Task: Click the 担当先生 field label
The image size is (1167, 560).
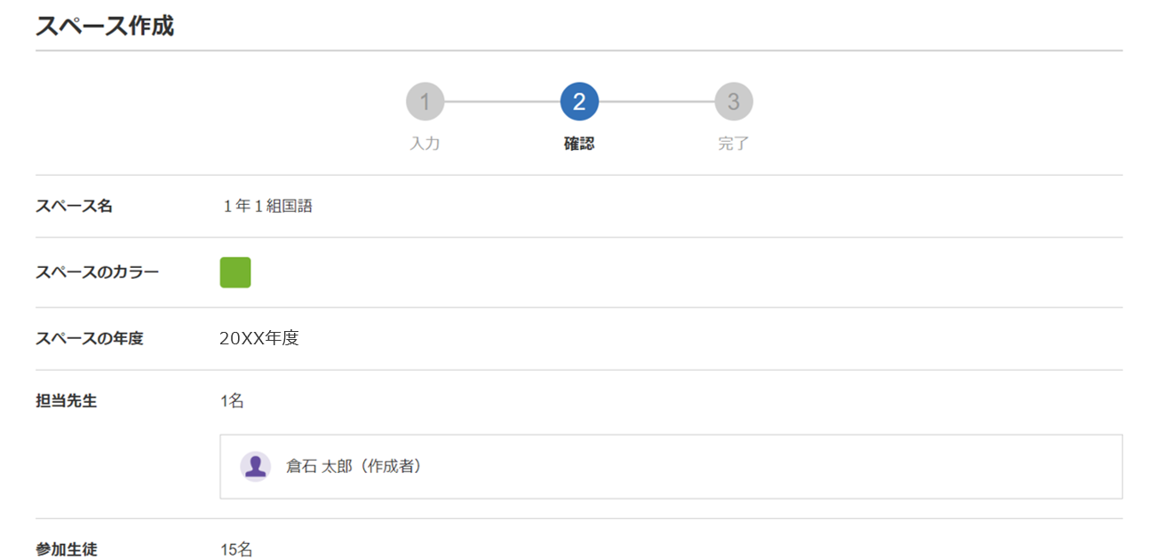Action: click(x=67, y=400)
